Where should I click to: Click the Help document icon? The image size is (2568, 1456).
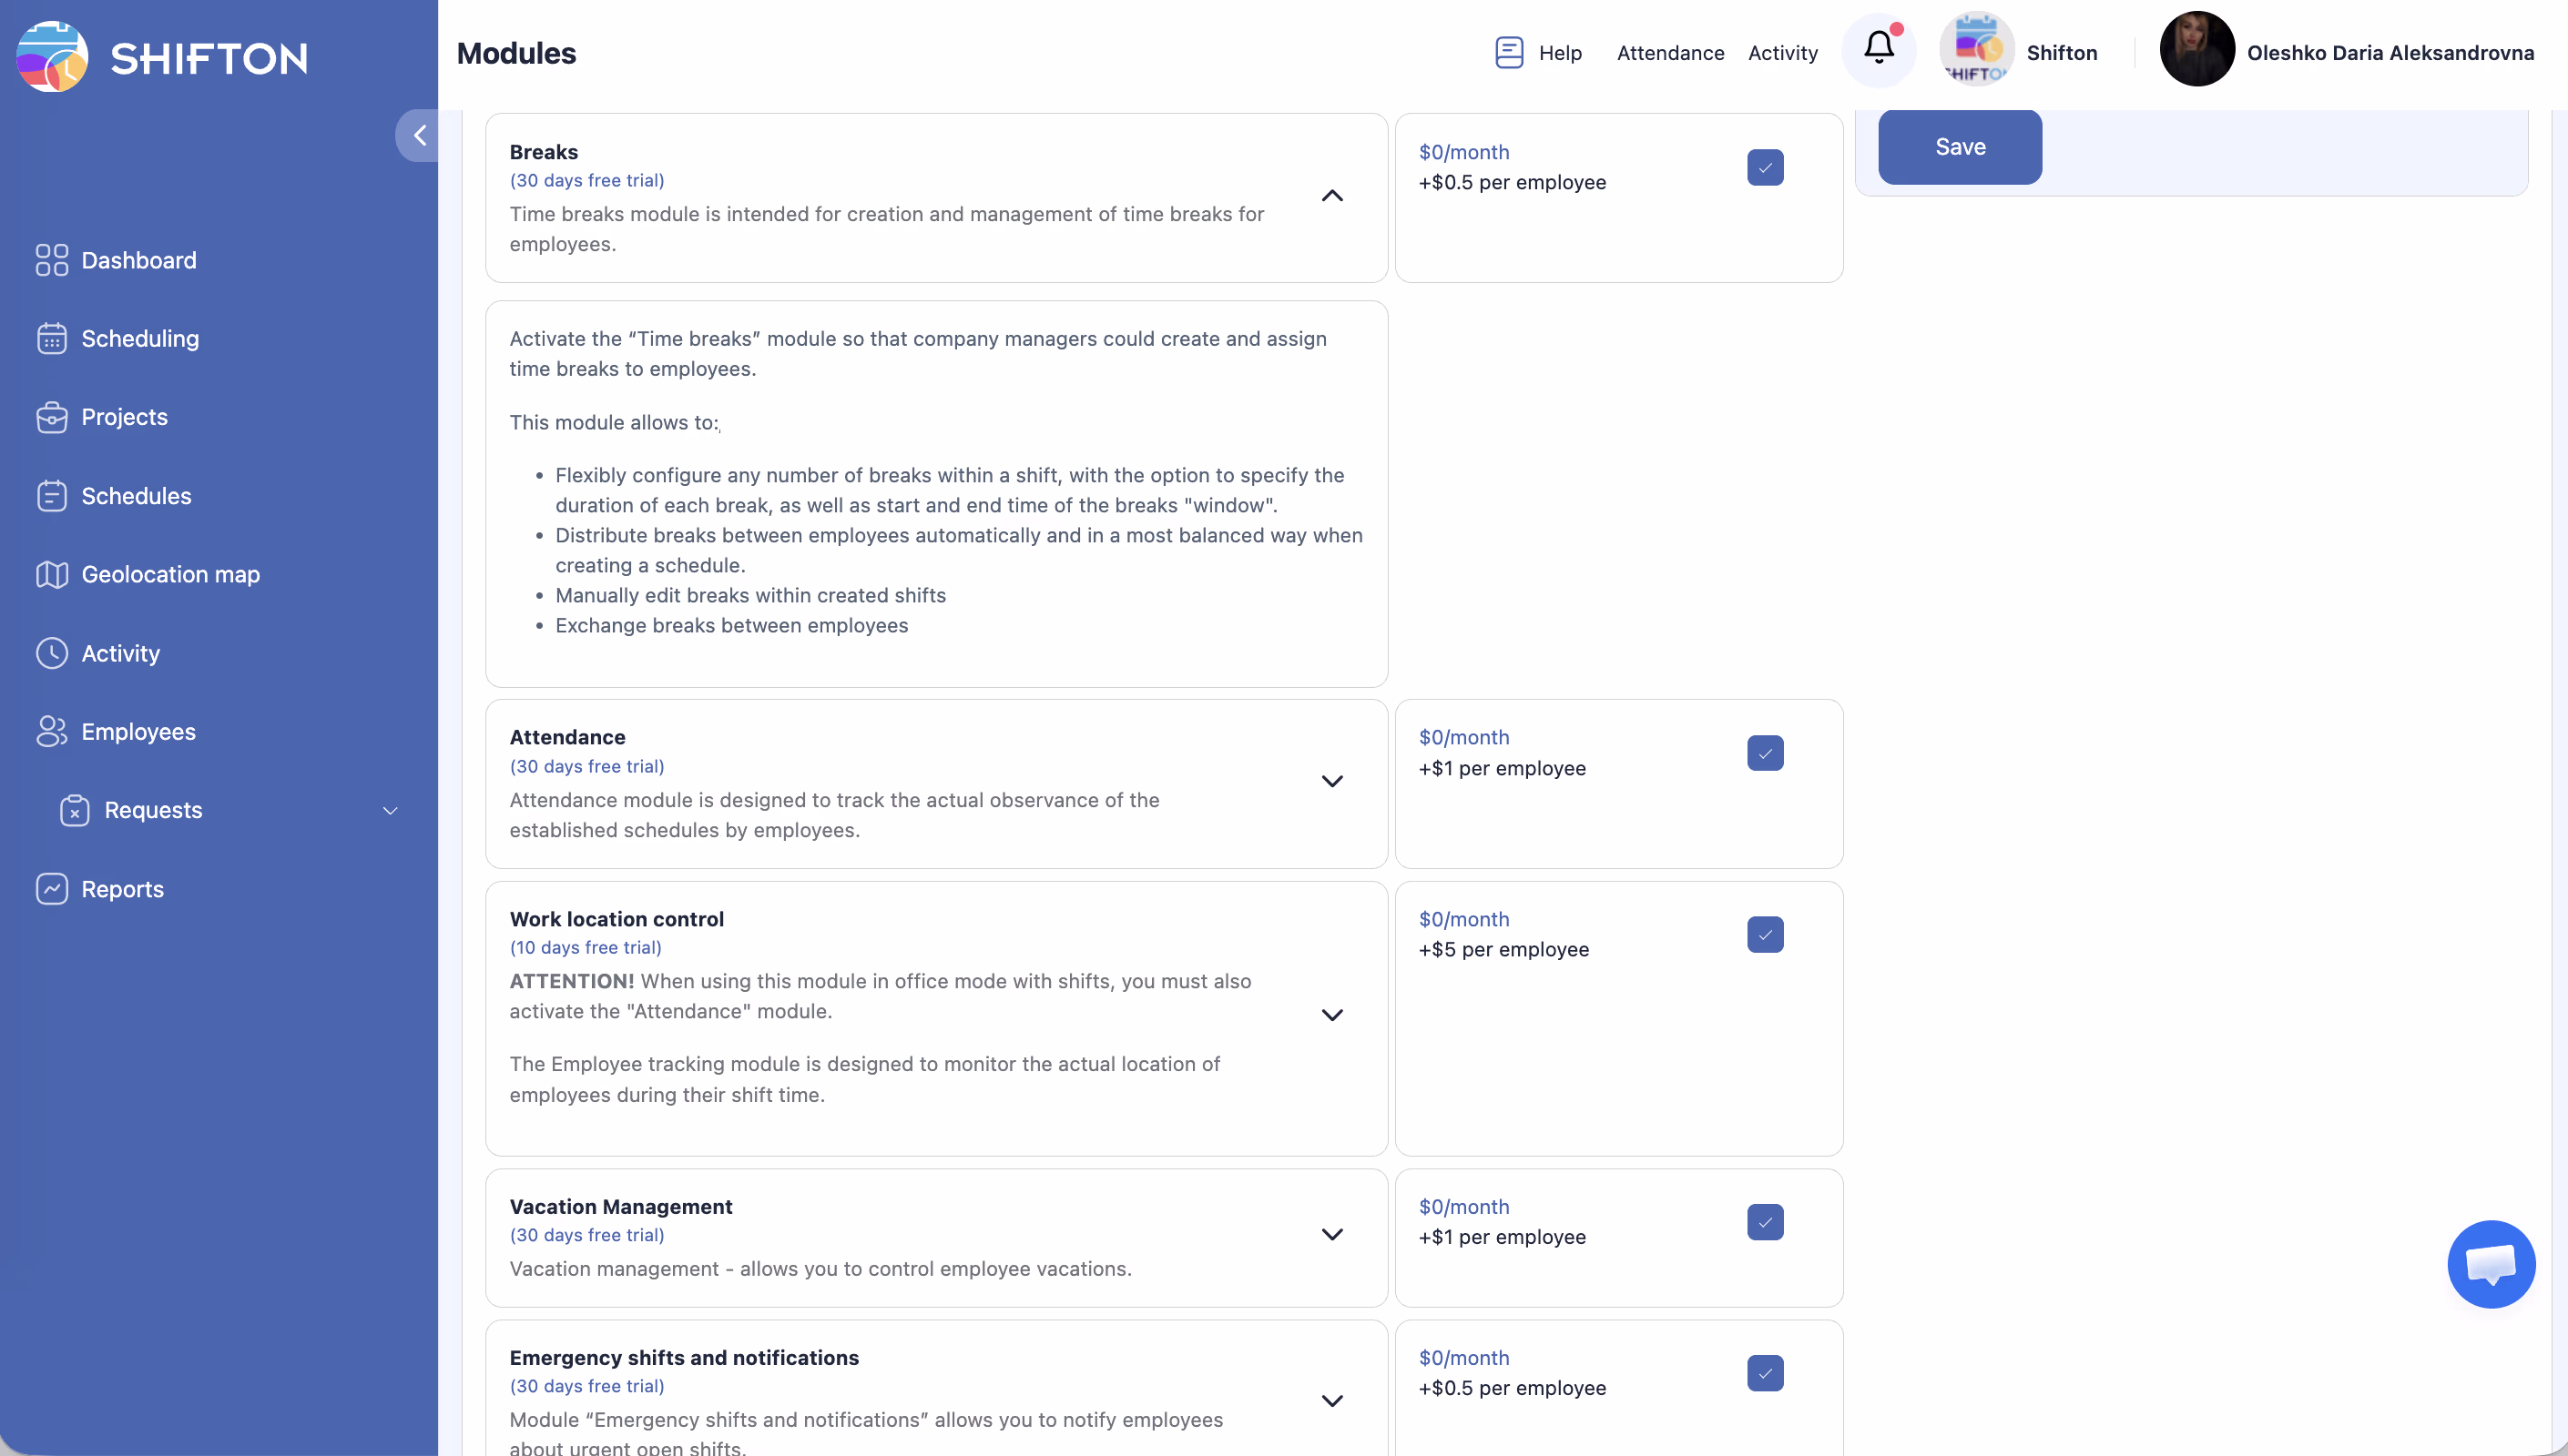(1509, 52)
